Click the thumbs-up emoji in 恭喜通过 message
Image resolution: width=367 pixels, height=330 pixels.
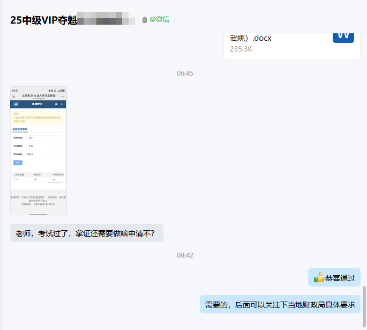pyautogui.click(x=319, y=278)
